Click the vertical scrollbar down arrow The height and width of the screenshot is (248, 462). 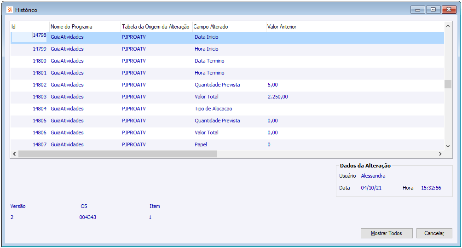[448, 146]
